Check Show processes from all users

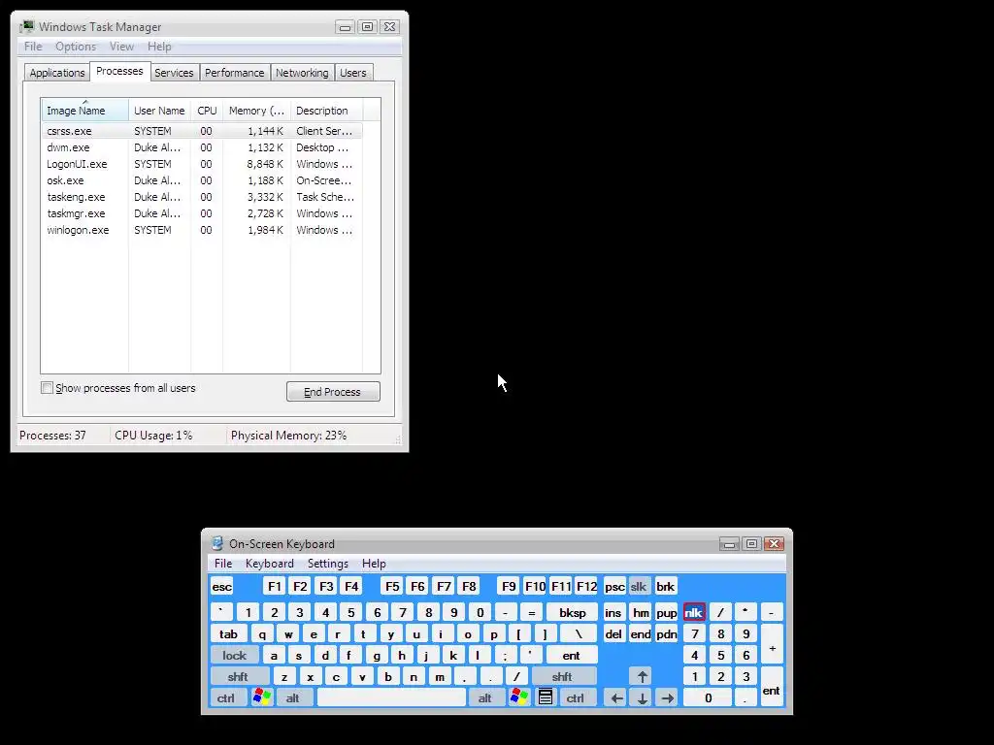(x=47, y=388)
